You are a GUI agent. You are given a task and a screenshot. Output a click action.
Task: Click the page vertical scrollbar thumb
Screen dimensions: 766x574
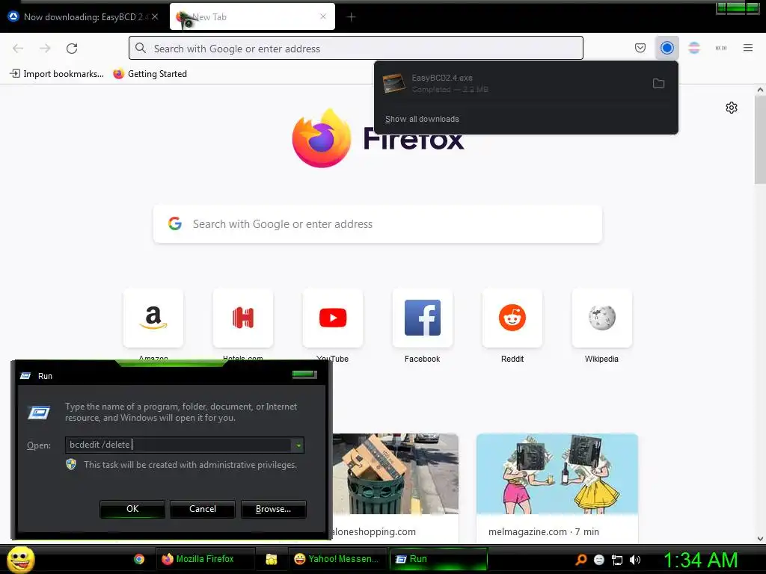click(760, 141)
